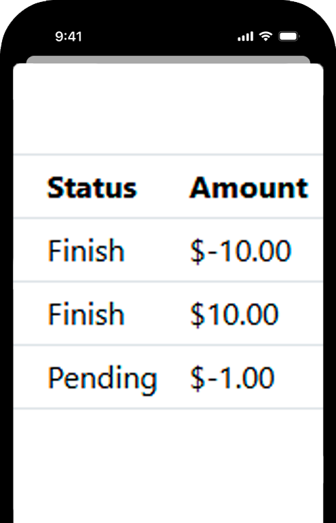The image size is (336, 523).
Task: Select the $10.00 amount cell
Action: pyautogui.click(x=234, y=314)
